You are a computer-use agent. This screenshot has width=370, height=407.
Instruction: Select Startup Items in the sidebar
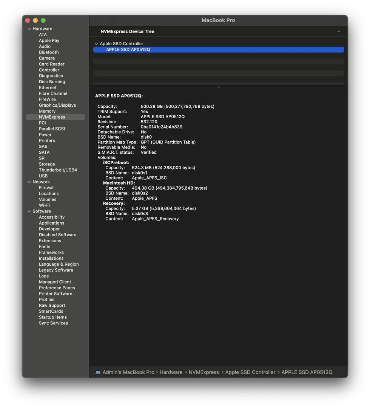[53, 317]
